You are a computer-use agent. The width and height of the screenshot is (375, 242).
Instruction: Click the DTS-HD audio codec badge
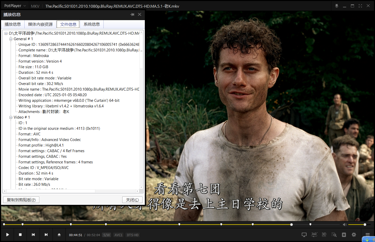133,235
